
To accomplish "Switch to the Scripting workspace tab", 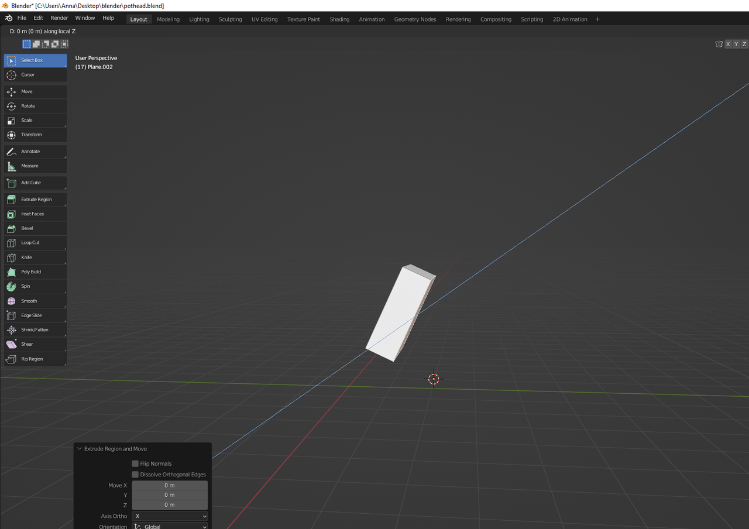I will click(x=532, y=19).
